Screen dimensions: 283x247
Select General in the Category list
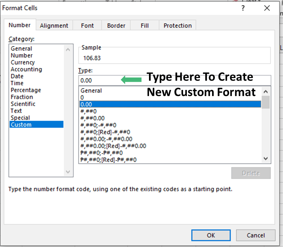[36, 48]
